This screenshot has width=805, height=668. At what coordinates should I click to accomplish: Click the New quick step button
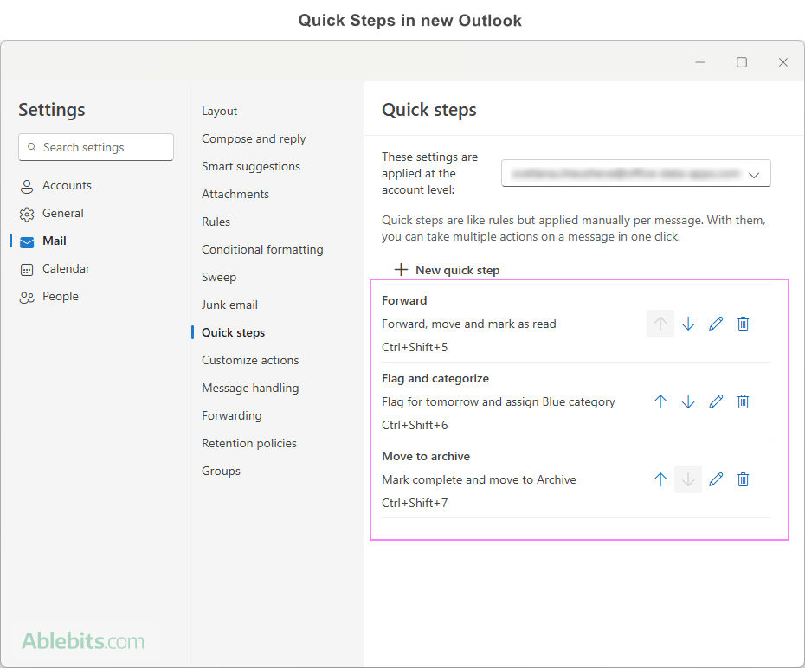(x=447, y=270)
